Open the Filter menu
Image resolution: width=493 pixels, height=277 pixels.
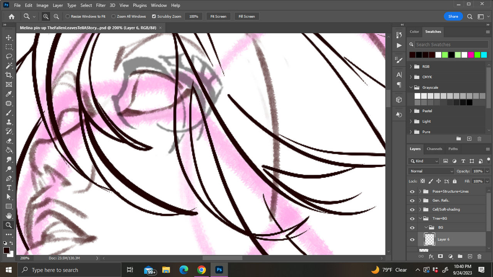[x=101, y=5]
